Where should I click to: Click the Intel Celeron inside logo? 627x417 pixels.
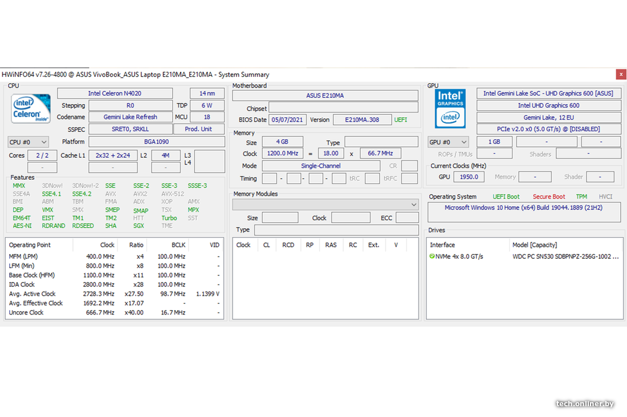tap(31, 109)
